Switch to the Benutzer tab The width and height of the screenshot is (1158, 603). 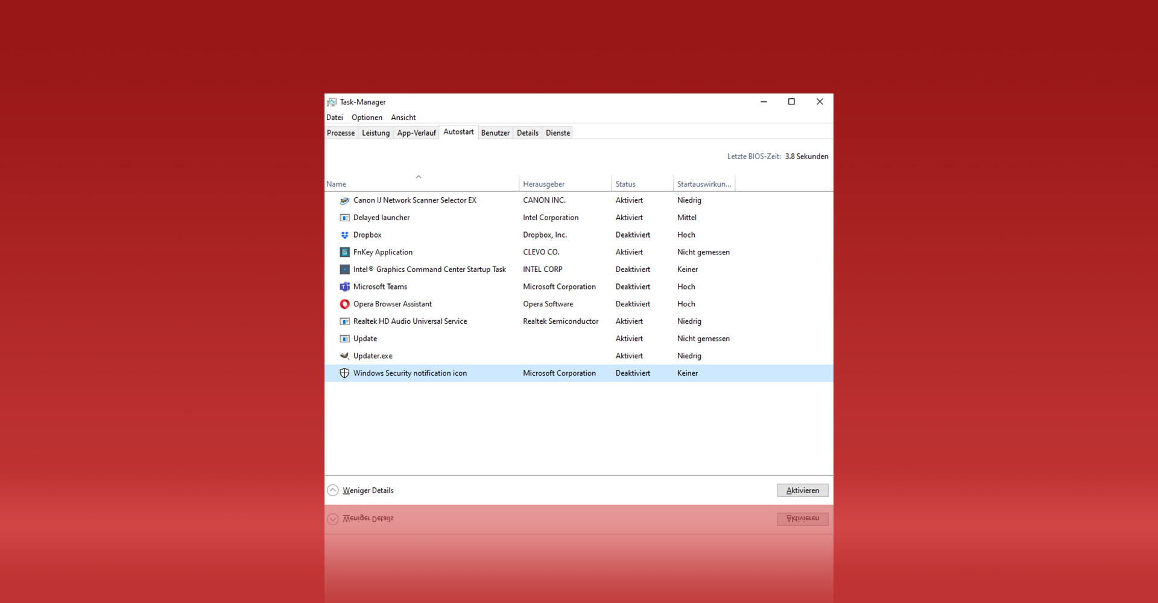point(495,133)
